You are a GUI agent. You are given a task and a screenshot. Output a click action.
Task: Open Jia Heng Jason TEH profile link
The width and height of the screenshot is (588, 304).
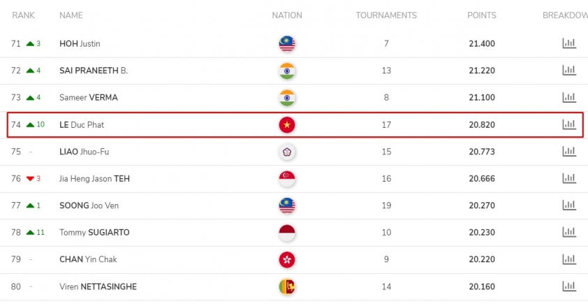[x=94, y=179]
